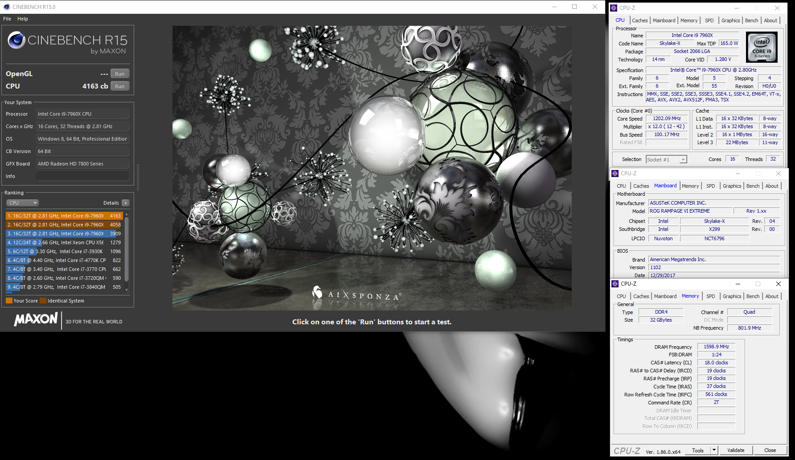The height and width of the screenshot is (460, 795).
Task: Click the ranking list scroll down arrow
Action: pos(127,290)
